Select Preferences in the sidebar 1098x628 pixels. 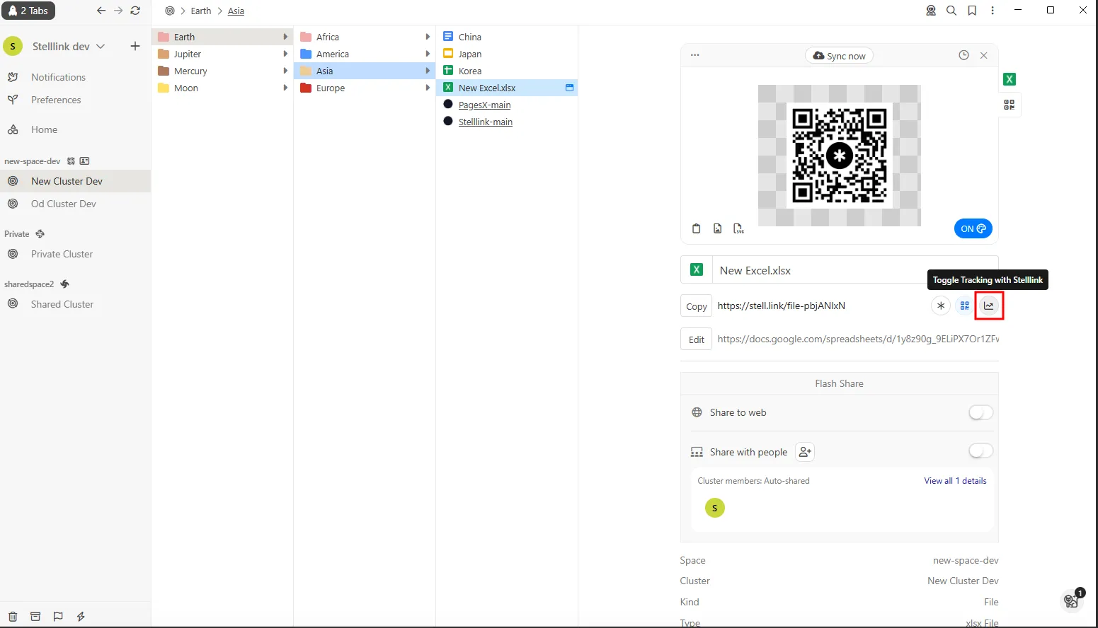pyautogui.click(x=56, y=100)
